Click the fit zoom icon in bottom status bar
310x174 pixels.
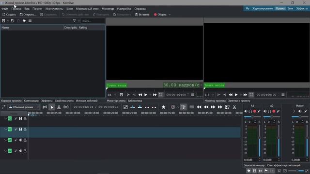pyautogui.click(x=279, y=171)
